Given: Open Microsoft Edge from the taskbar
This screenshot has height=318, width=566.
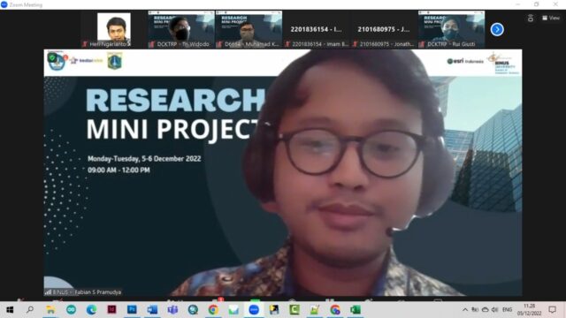Looking at the screenshot, I should [x=91, y=310].
